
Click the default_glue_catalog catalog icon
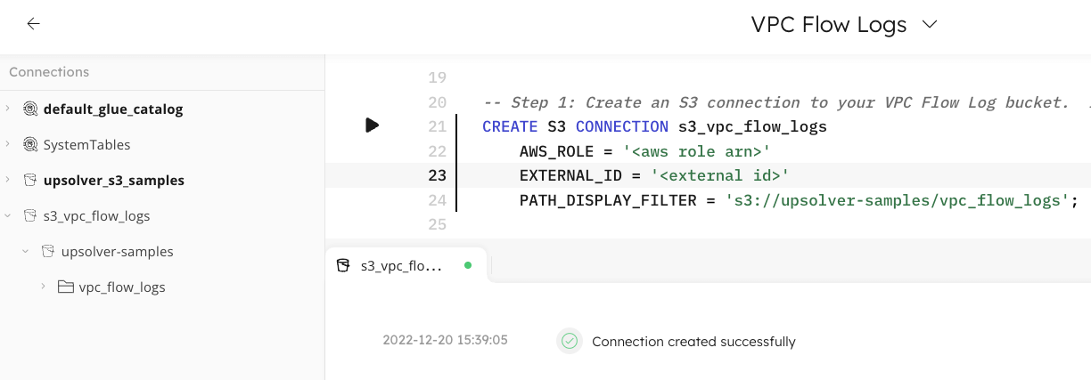pyautogui.click(x=30, y=109)
